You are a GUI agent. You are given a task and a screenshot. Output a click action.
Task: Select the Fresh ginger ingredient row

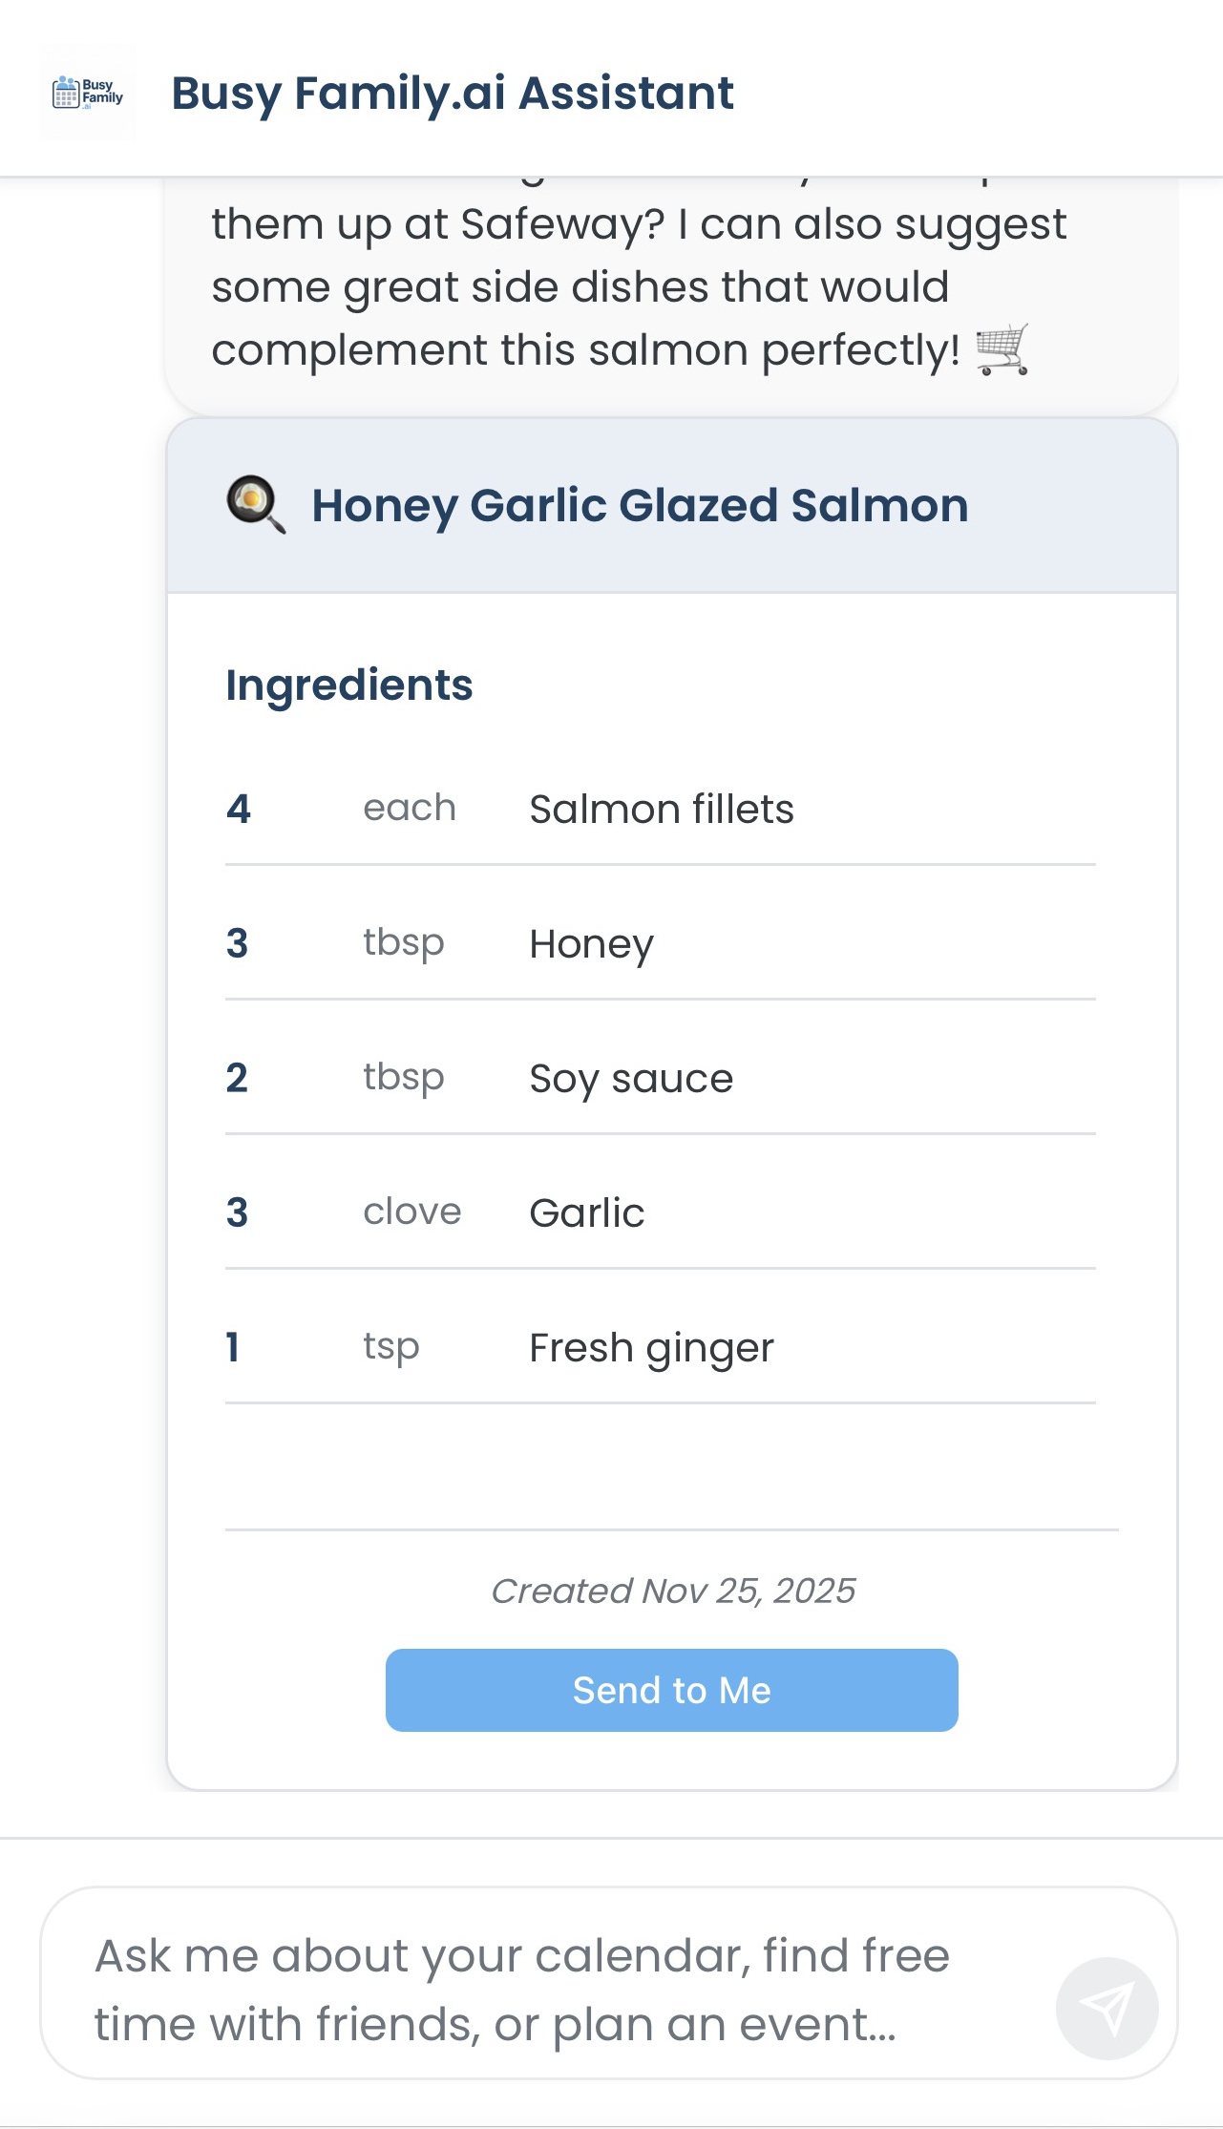651,1347
